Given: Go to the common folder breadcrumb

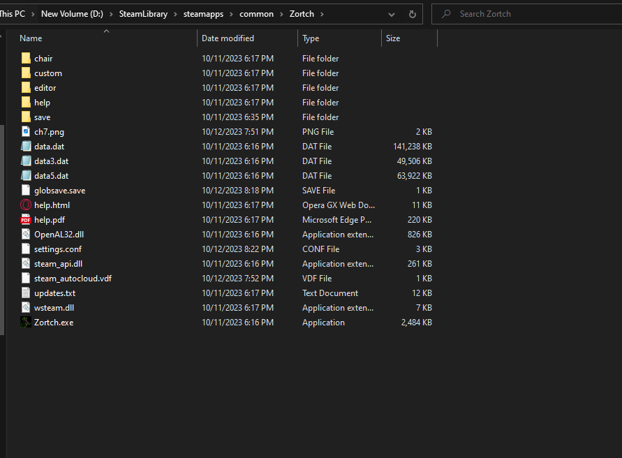Looking at the screenshot, I should [x=256, y=14].
